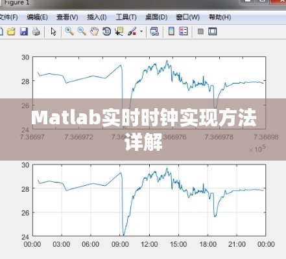Insert Legend using toolbar icon
This screenshot has height=259, width=286.
tap(184, 32)
